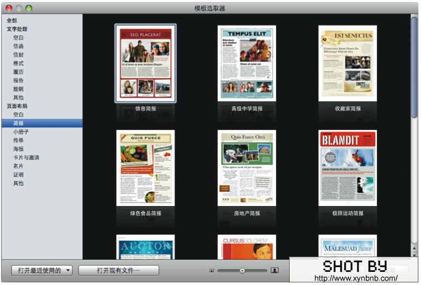Click the 房地产简报 label text
Viewport: 421px width, 285px height.
coord(247,213)
